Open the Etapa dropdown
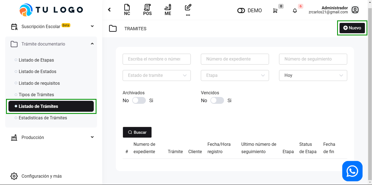The height and width of the screenshot is (185, 372). coord(235,75)
